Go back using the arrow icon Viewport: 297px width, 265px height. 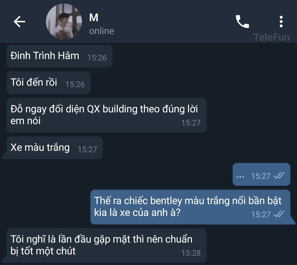(19, 22)
